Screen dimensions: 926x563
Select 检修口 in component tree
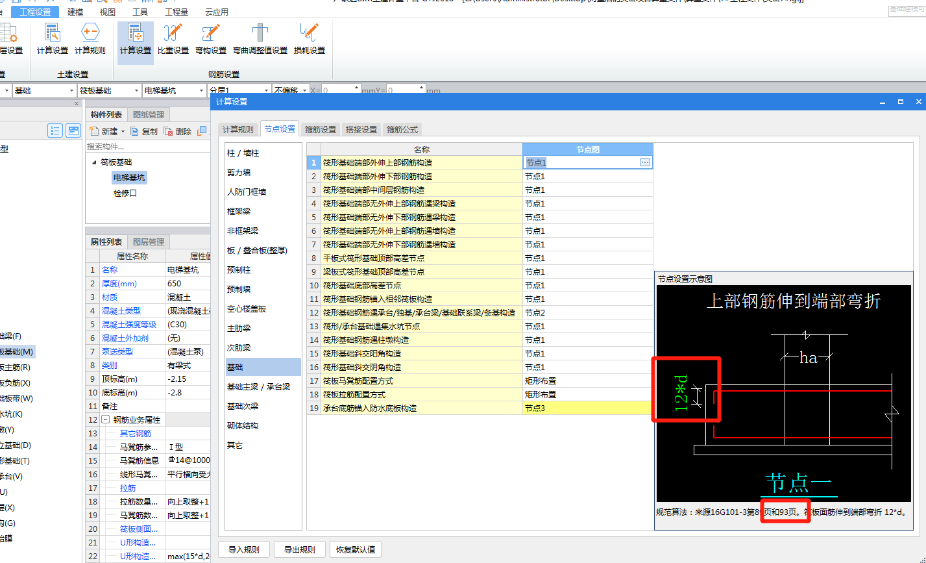[x=125, y=193]
